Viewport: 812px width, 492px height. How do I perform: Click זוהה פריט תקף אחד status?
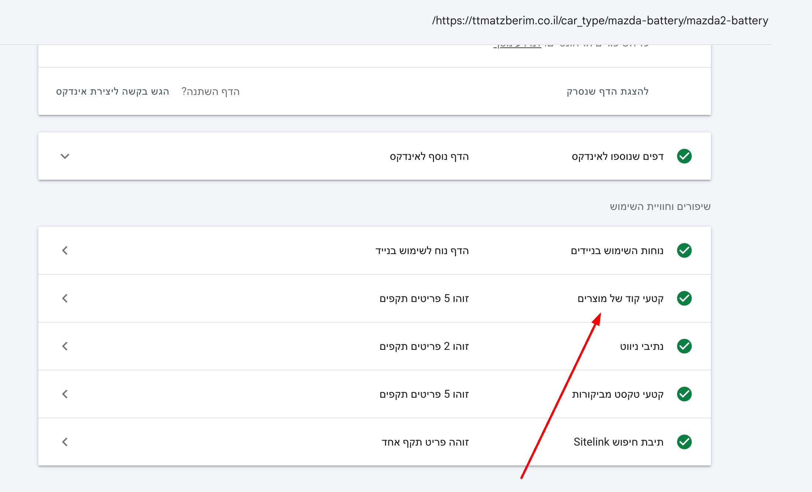[x=425, y=442]
